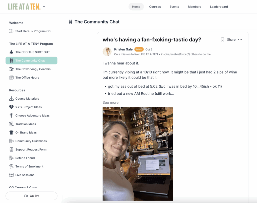This screenshot has width=257, height=203.
Task: Expand the post with See more
Action: pos(110,102)
